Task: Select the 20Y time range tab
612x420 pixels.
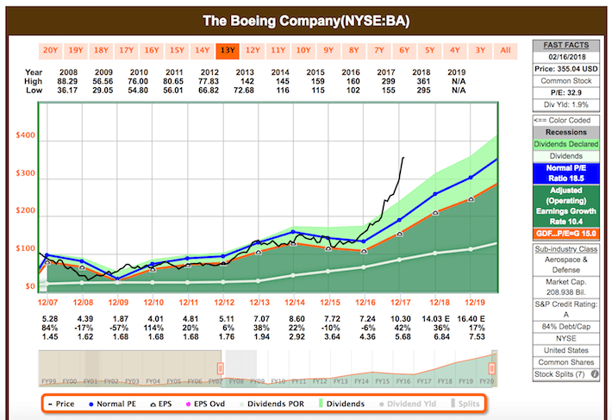Action: pyautogui.click(x=51, y=50)
